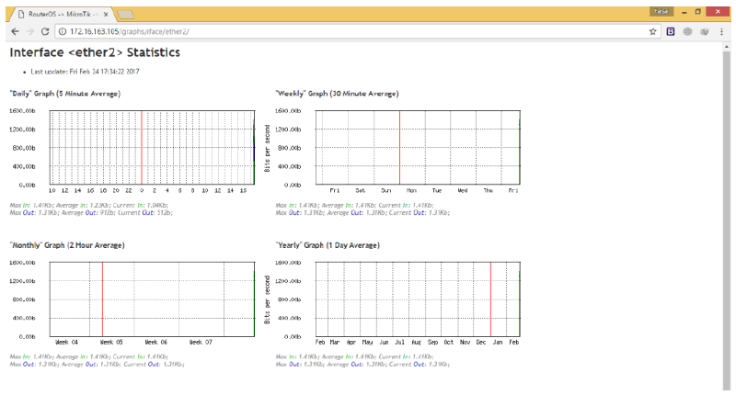Click the Interface ether2 Statistics heading
Image resolution: width=736 pixels, height=406 pixels.
[x=95, y=52]
